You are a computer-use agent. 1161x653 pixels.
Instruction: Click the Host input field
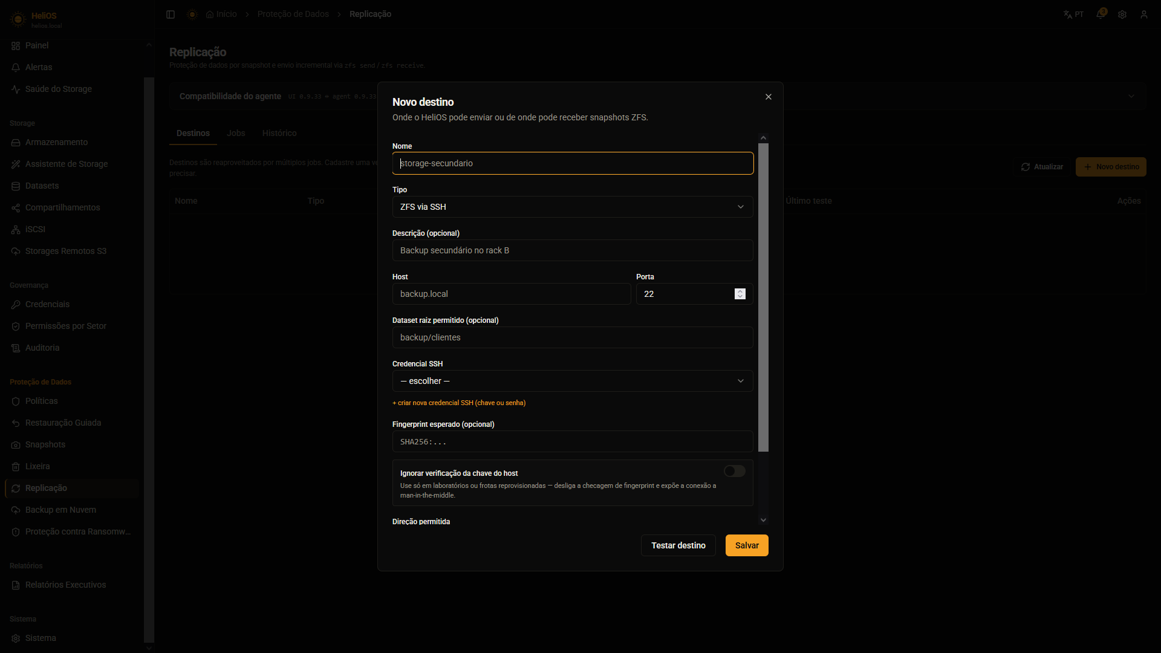click(512, 294)
